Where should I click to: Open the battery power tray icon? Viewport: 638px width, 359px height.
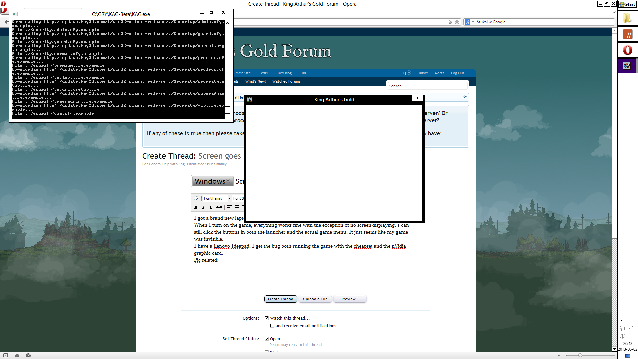click(x=623, y=328)
